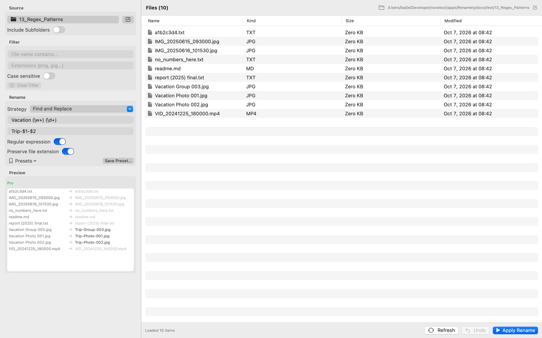Click file icon of Vacation Group 003.jpg

150,87
